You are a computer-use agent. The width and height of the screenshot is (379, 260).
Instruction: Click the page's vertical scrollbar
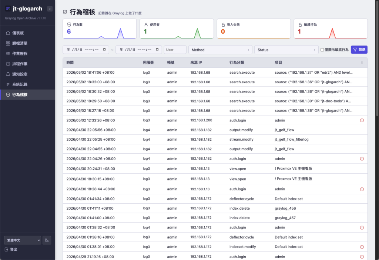tap(377, 58)
